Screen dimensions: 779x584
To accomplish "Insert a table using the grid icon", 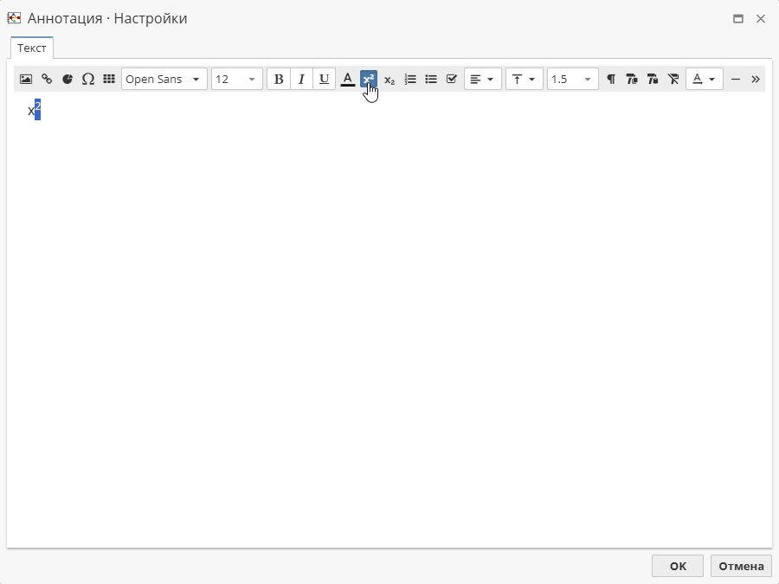I will 109,79.
